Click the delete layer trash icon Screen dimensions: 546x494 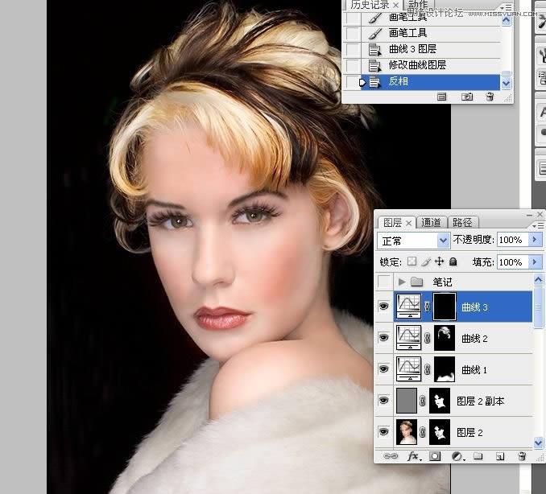pos(521,456)
